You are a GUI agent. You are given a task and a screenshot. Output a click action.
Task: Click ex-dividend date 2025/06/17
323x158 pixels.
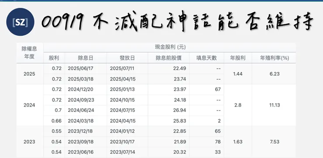tap(81, 68)
